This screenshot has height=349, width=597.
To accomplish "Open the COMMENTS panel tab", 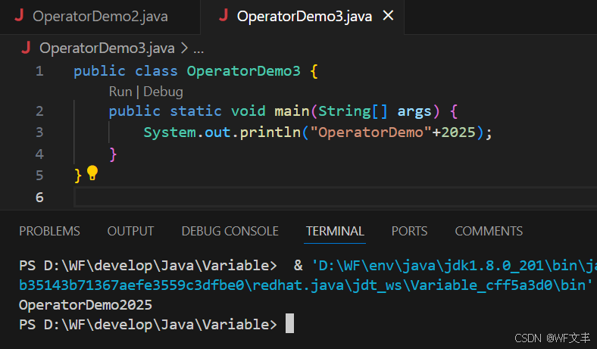I will pyautogui.click(x=489, y=231).
